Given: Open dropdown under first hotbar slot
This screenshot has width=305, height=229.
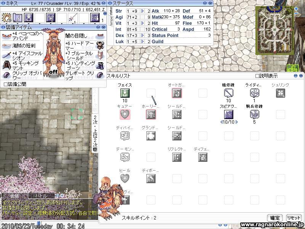Looking at the screenshot, I should pyautogui.click(x=6, y=24).
